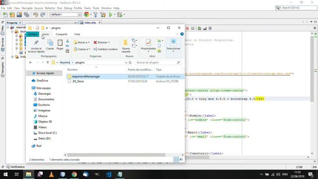318x179 pixels.
Task: Toggle the details view button in Explorer status bar
Action: 176,160
